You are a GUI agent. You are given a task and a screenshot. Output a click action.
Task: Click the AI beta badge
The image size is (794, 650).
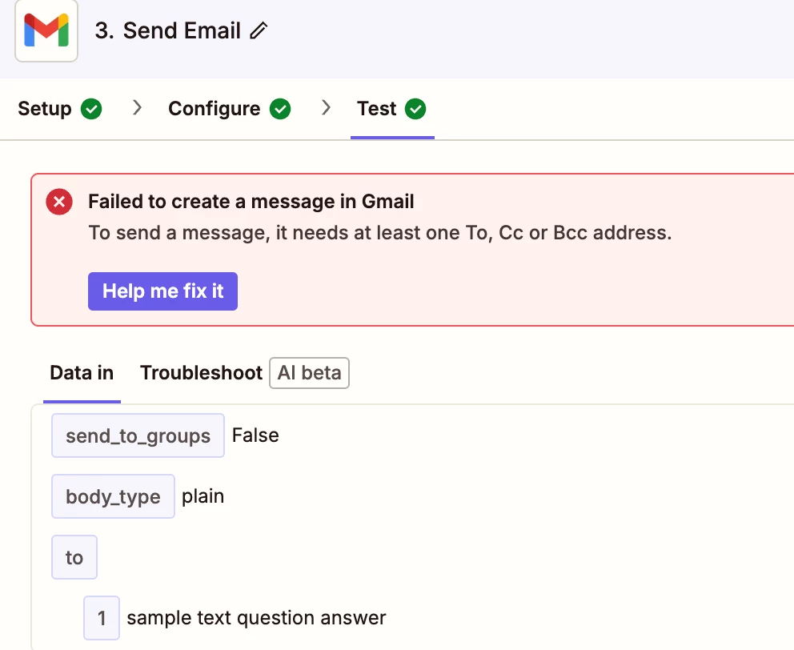pos(309,373)
